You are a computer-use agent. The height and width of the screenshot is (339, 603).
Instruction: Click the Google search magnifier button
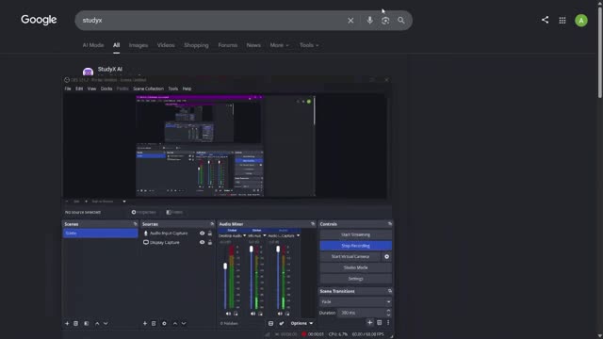[401, 21]
